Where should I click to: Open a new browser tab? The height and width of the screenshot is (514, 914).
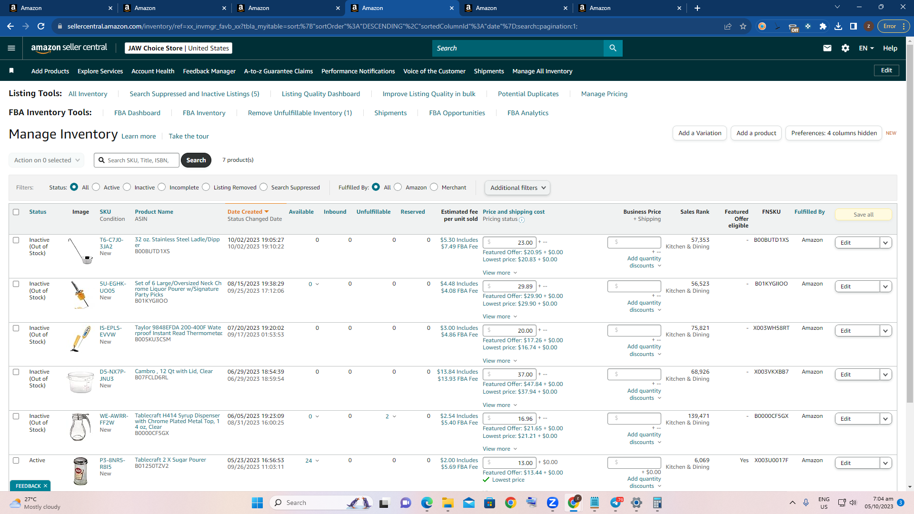click(x=697, y=8)
